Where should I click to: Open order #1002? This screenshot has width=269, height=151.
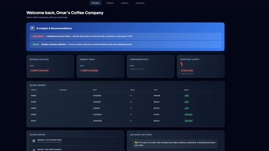pyautogui.click(x=125, y=114)
